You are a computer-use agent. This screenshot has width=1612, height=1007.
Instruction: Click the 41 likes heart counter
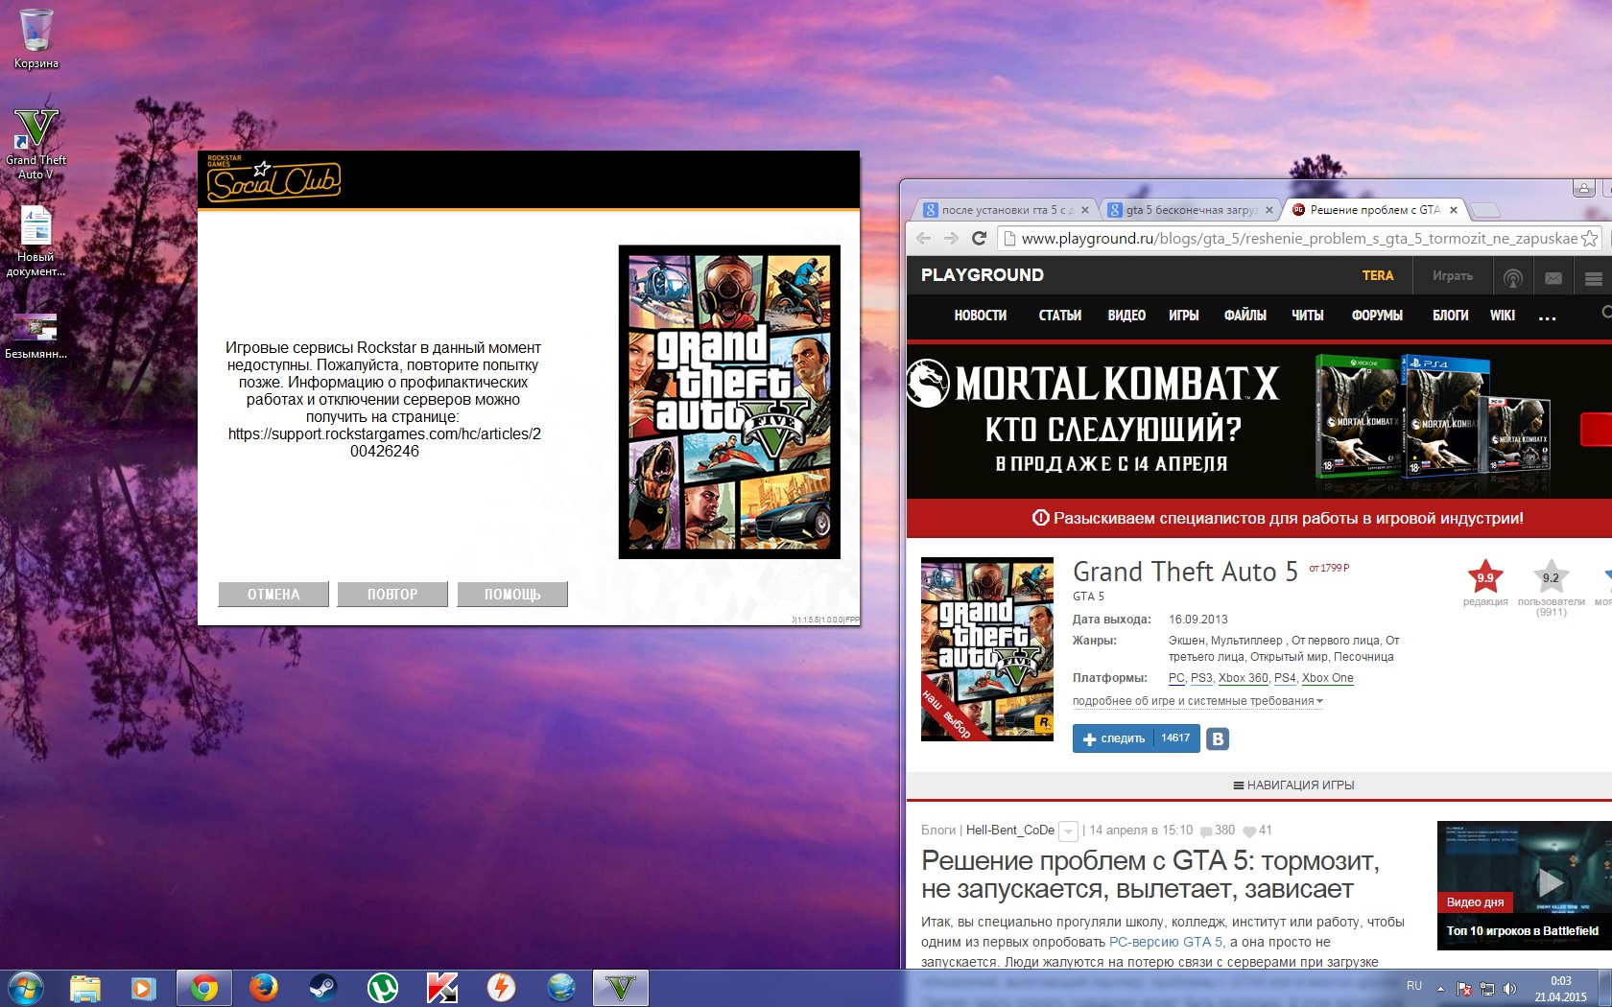tap(1257, 831)
